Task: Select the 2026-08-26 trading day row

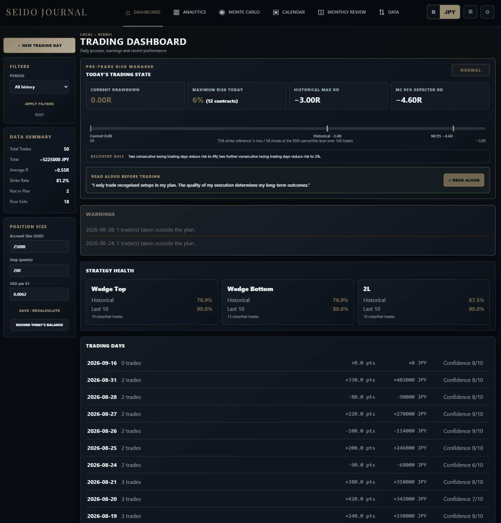Action: tap(288, 431)
